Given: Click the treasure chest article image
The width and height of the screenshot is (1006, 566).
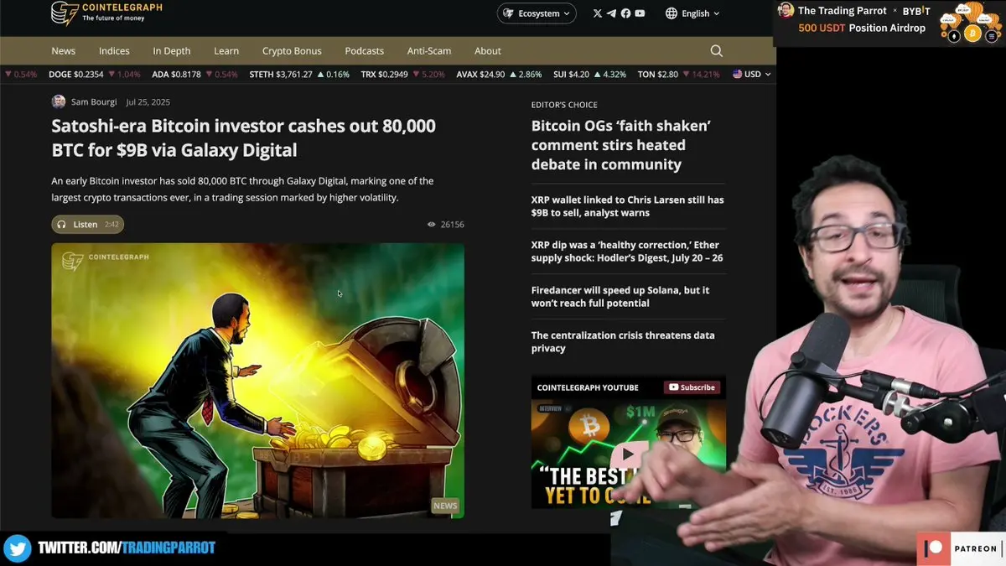Looking at the screenshot, I should [257, 381].
